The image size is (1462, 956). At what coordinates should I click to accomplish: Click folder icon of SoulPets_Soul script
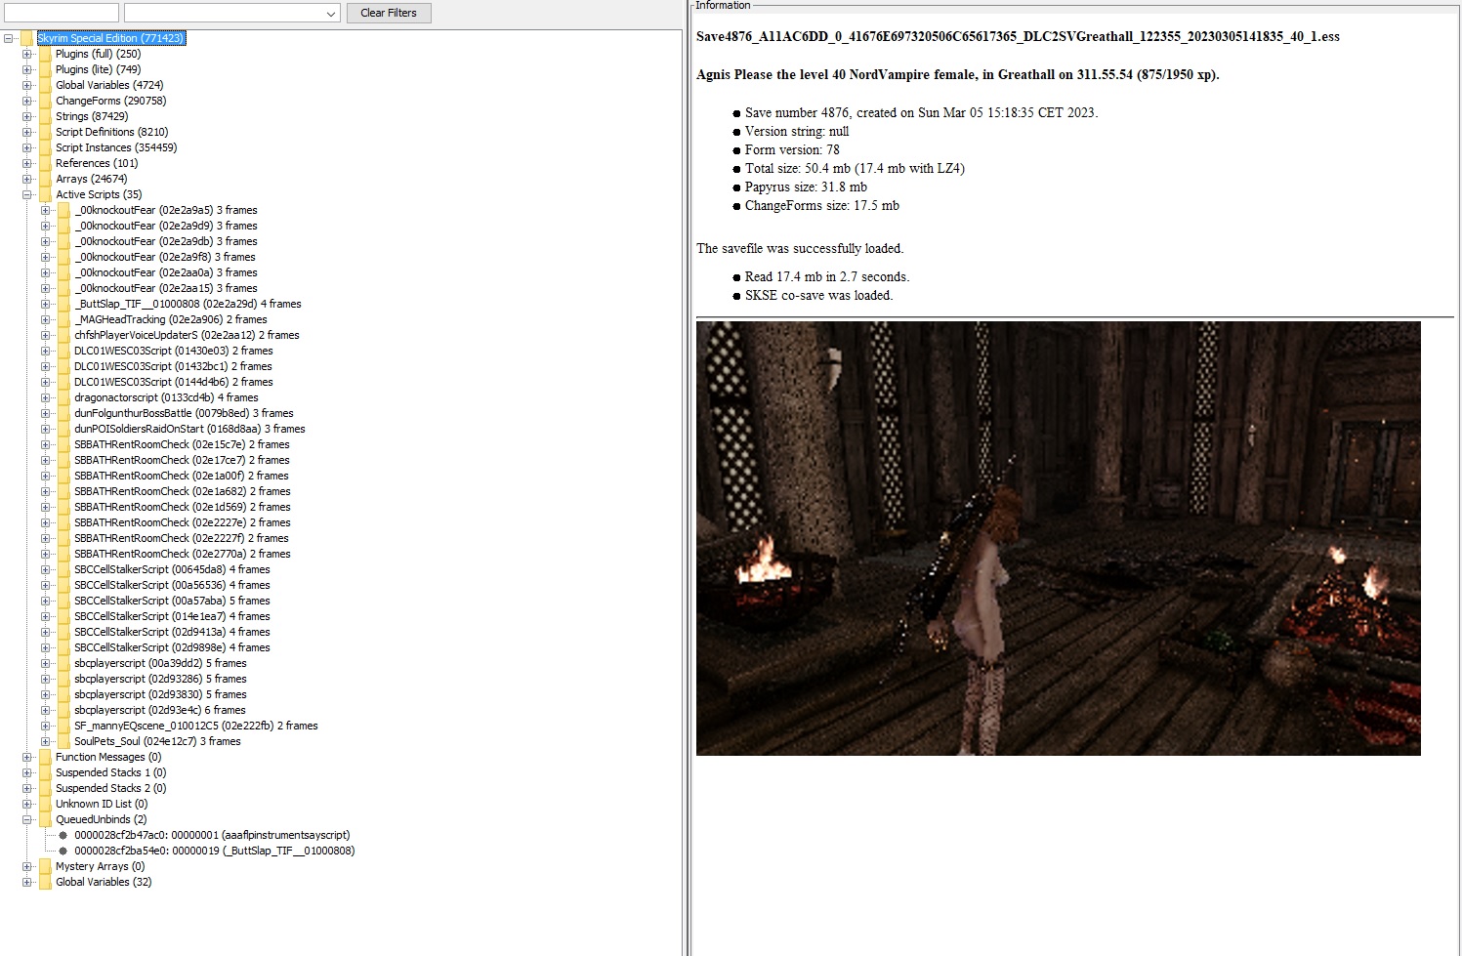[x=63, y=741]
